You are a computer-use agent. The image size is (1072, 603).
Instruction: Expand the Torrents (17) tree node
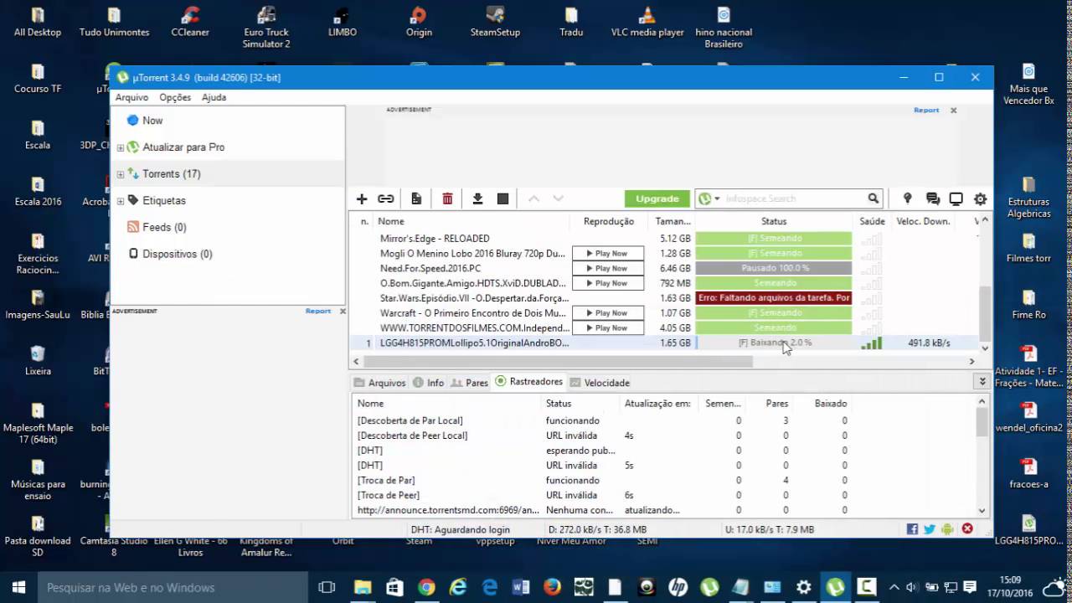pyautogui.click(x=120, y=174)
